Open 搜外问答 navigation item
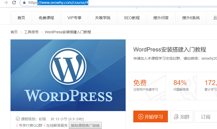Screen dimensions: 217x129 [x=161, y=18]
